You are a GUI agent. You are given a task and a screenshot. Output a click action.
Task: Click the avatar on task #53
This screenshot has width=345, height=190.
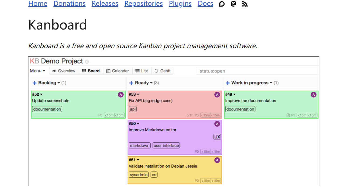(217, 95)
